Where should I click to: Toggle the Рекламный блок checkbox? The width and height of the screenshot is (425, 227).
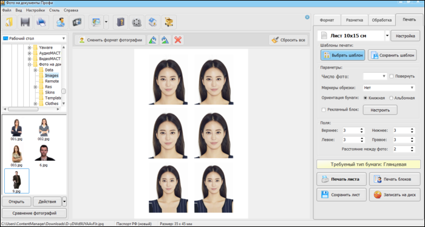coord(324,110)
